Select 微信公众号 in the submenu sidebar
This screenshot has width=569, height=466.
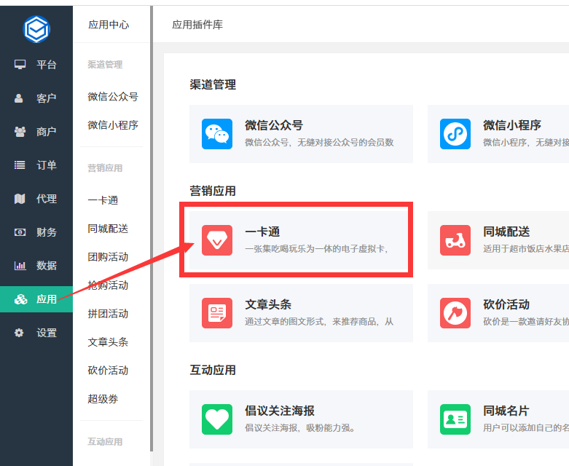(x=113, y=97)
